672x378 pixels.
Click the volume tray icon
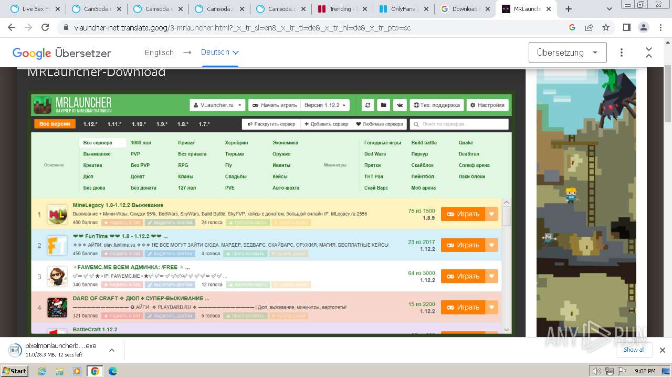coord(597,371)
